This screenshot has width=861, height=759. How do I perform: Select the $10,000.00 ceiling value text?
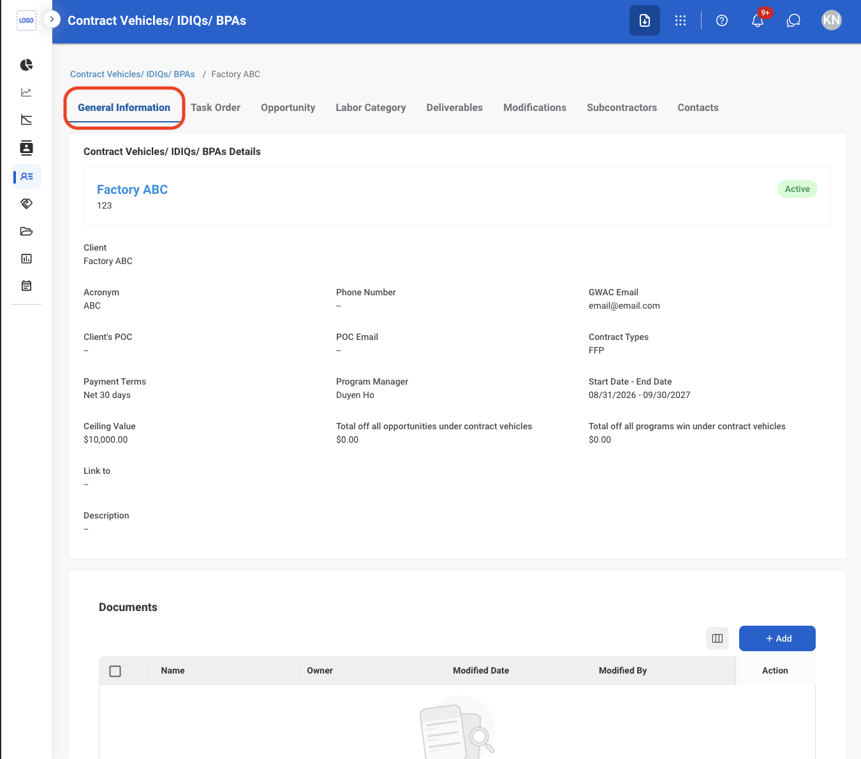(106, 439)
